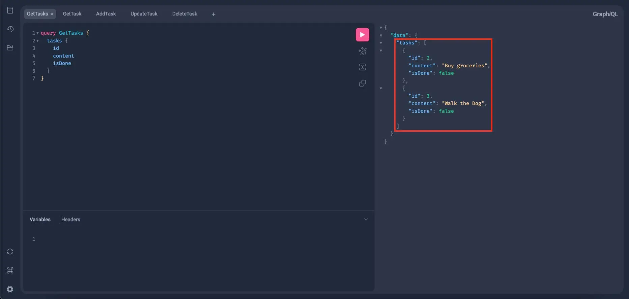Open the UpdateTask tab
Viewport: 629px width, 299px height.
coord(144,14)
